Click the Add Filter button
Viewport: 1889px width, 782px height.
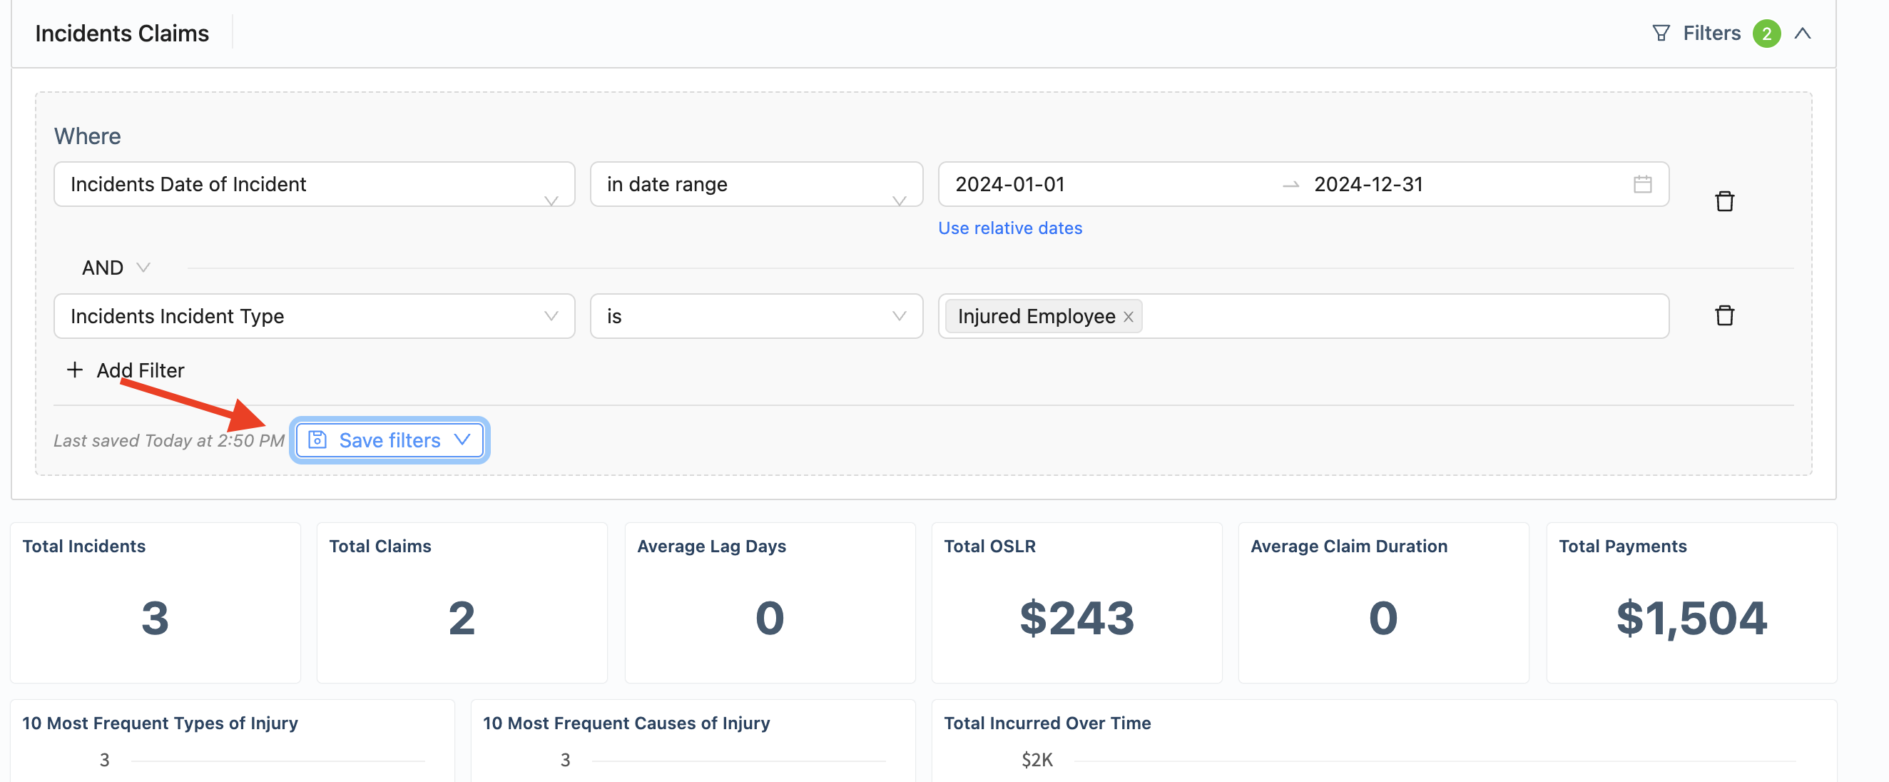[x=126, y=370]
